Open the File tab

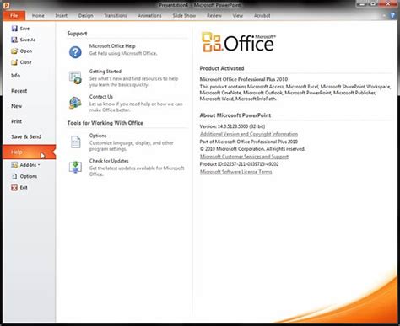[14, 16]
